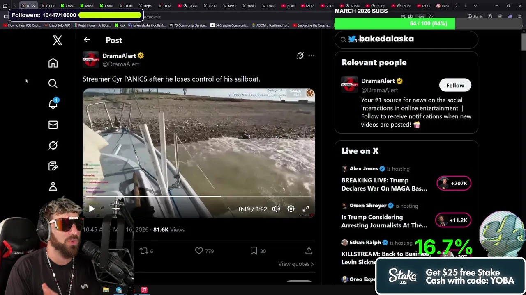This screenshot has width=526, height=295.
Task: Open Explore search in the X sidebar
Action: (x=53, y=84)
